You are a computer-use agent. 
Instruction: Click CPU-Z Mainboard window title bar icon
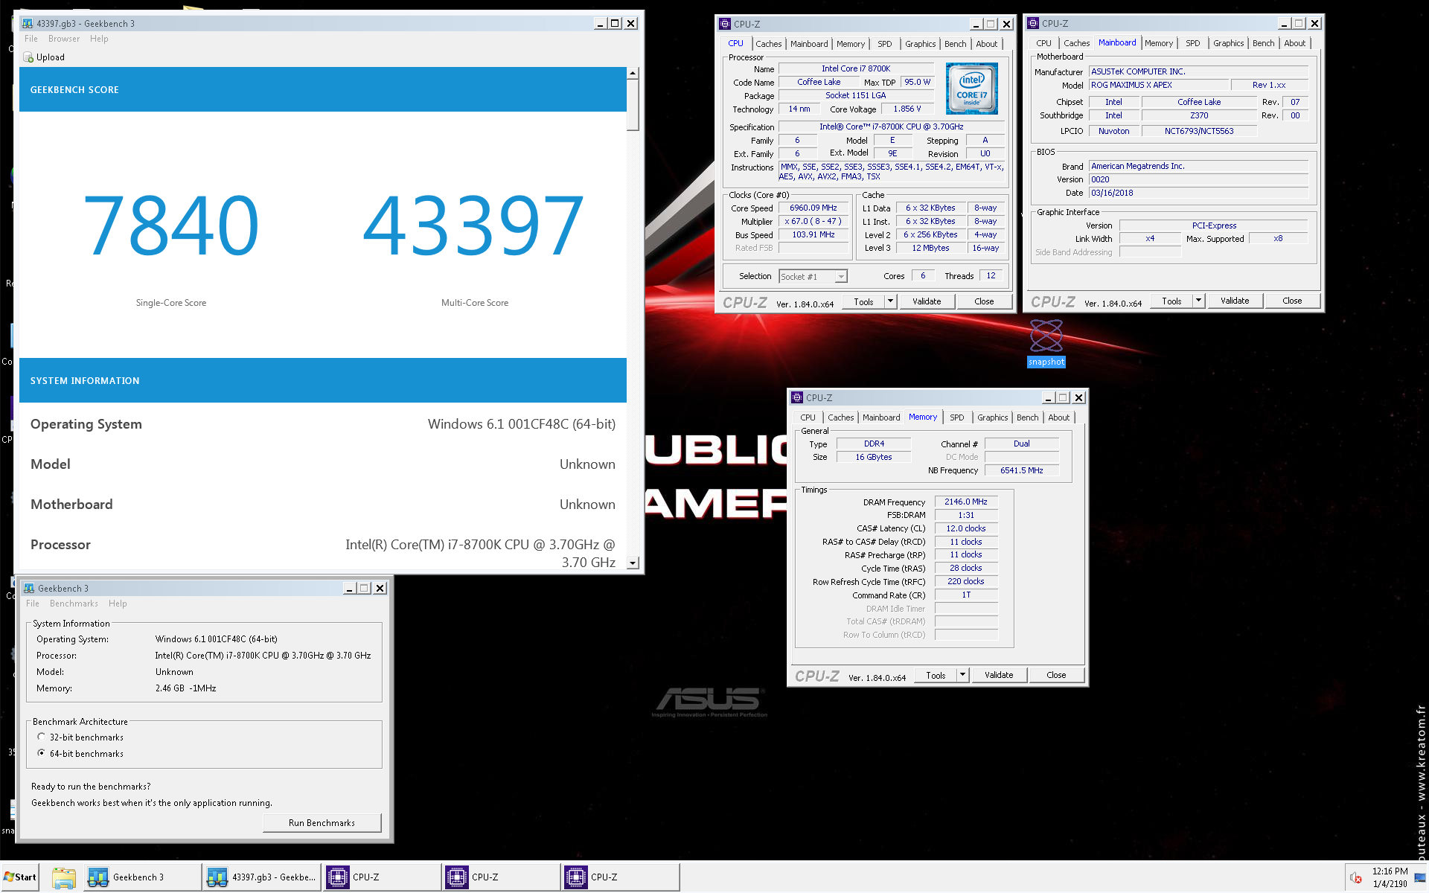1033,23
